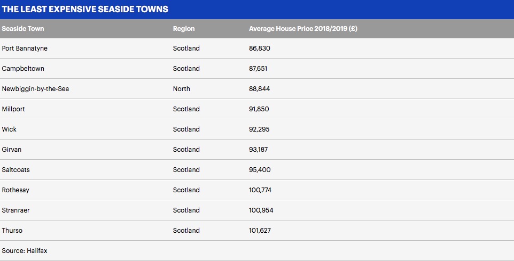Click the Stranraer town name
Viewport: 514px width, 261px height.
click(x=15, y=210)
